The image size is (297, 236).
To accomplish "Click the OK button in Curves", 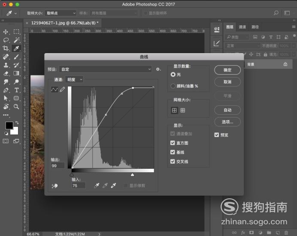I will (227, 70).
